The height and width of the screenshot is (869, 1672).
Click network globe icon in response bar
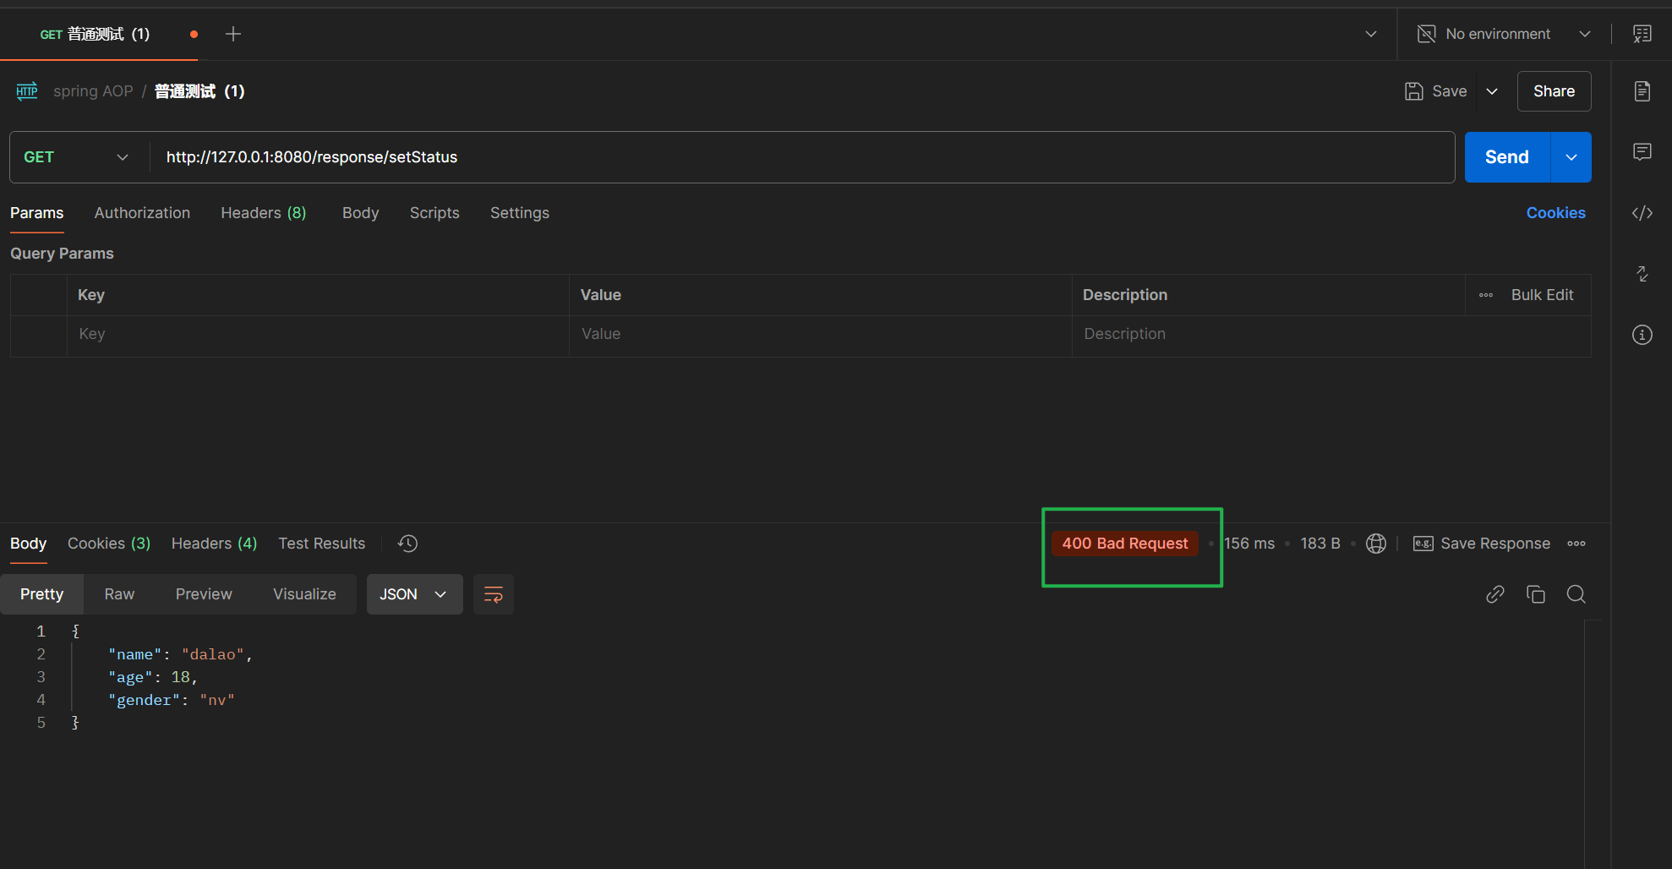point(1376,544)
